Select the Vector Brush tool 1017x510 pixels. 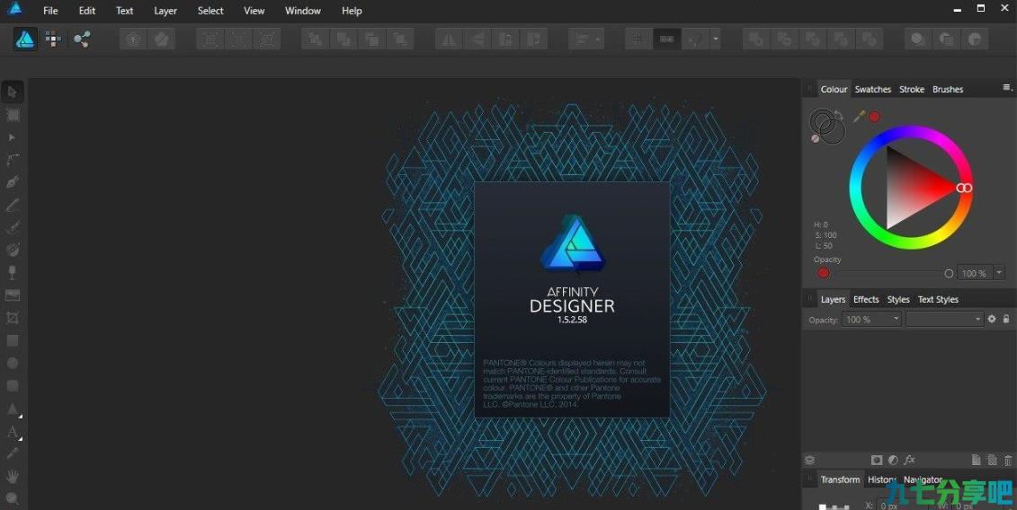point(13,227)
